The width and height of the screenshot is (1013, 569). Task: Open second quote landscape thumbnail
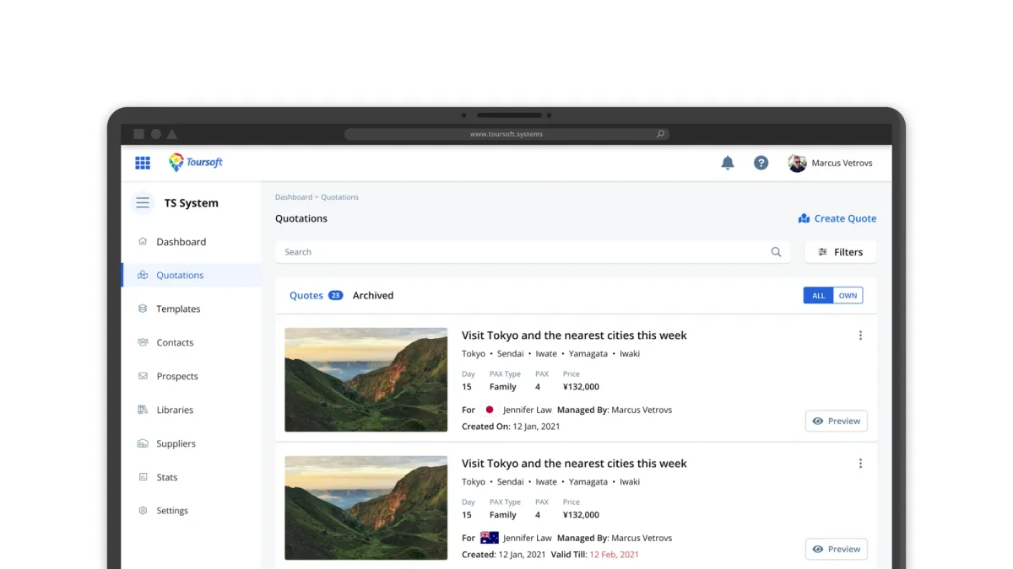coord(366,508)
